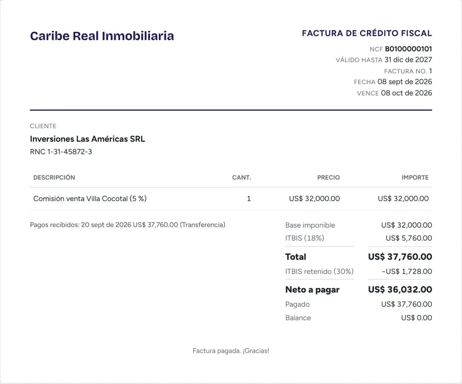Viewport: 462px width, 384px height.
Task: Click the NCF number B0100000101
Action: coord(408,49)
